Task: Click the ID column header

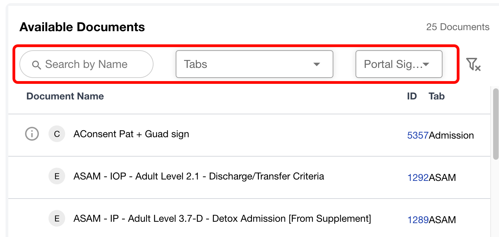Action: point(412,96)
